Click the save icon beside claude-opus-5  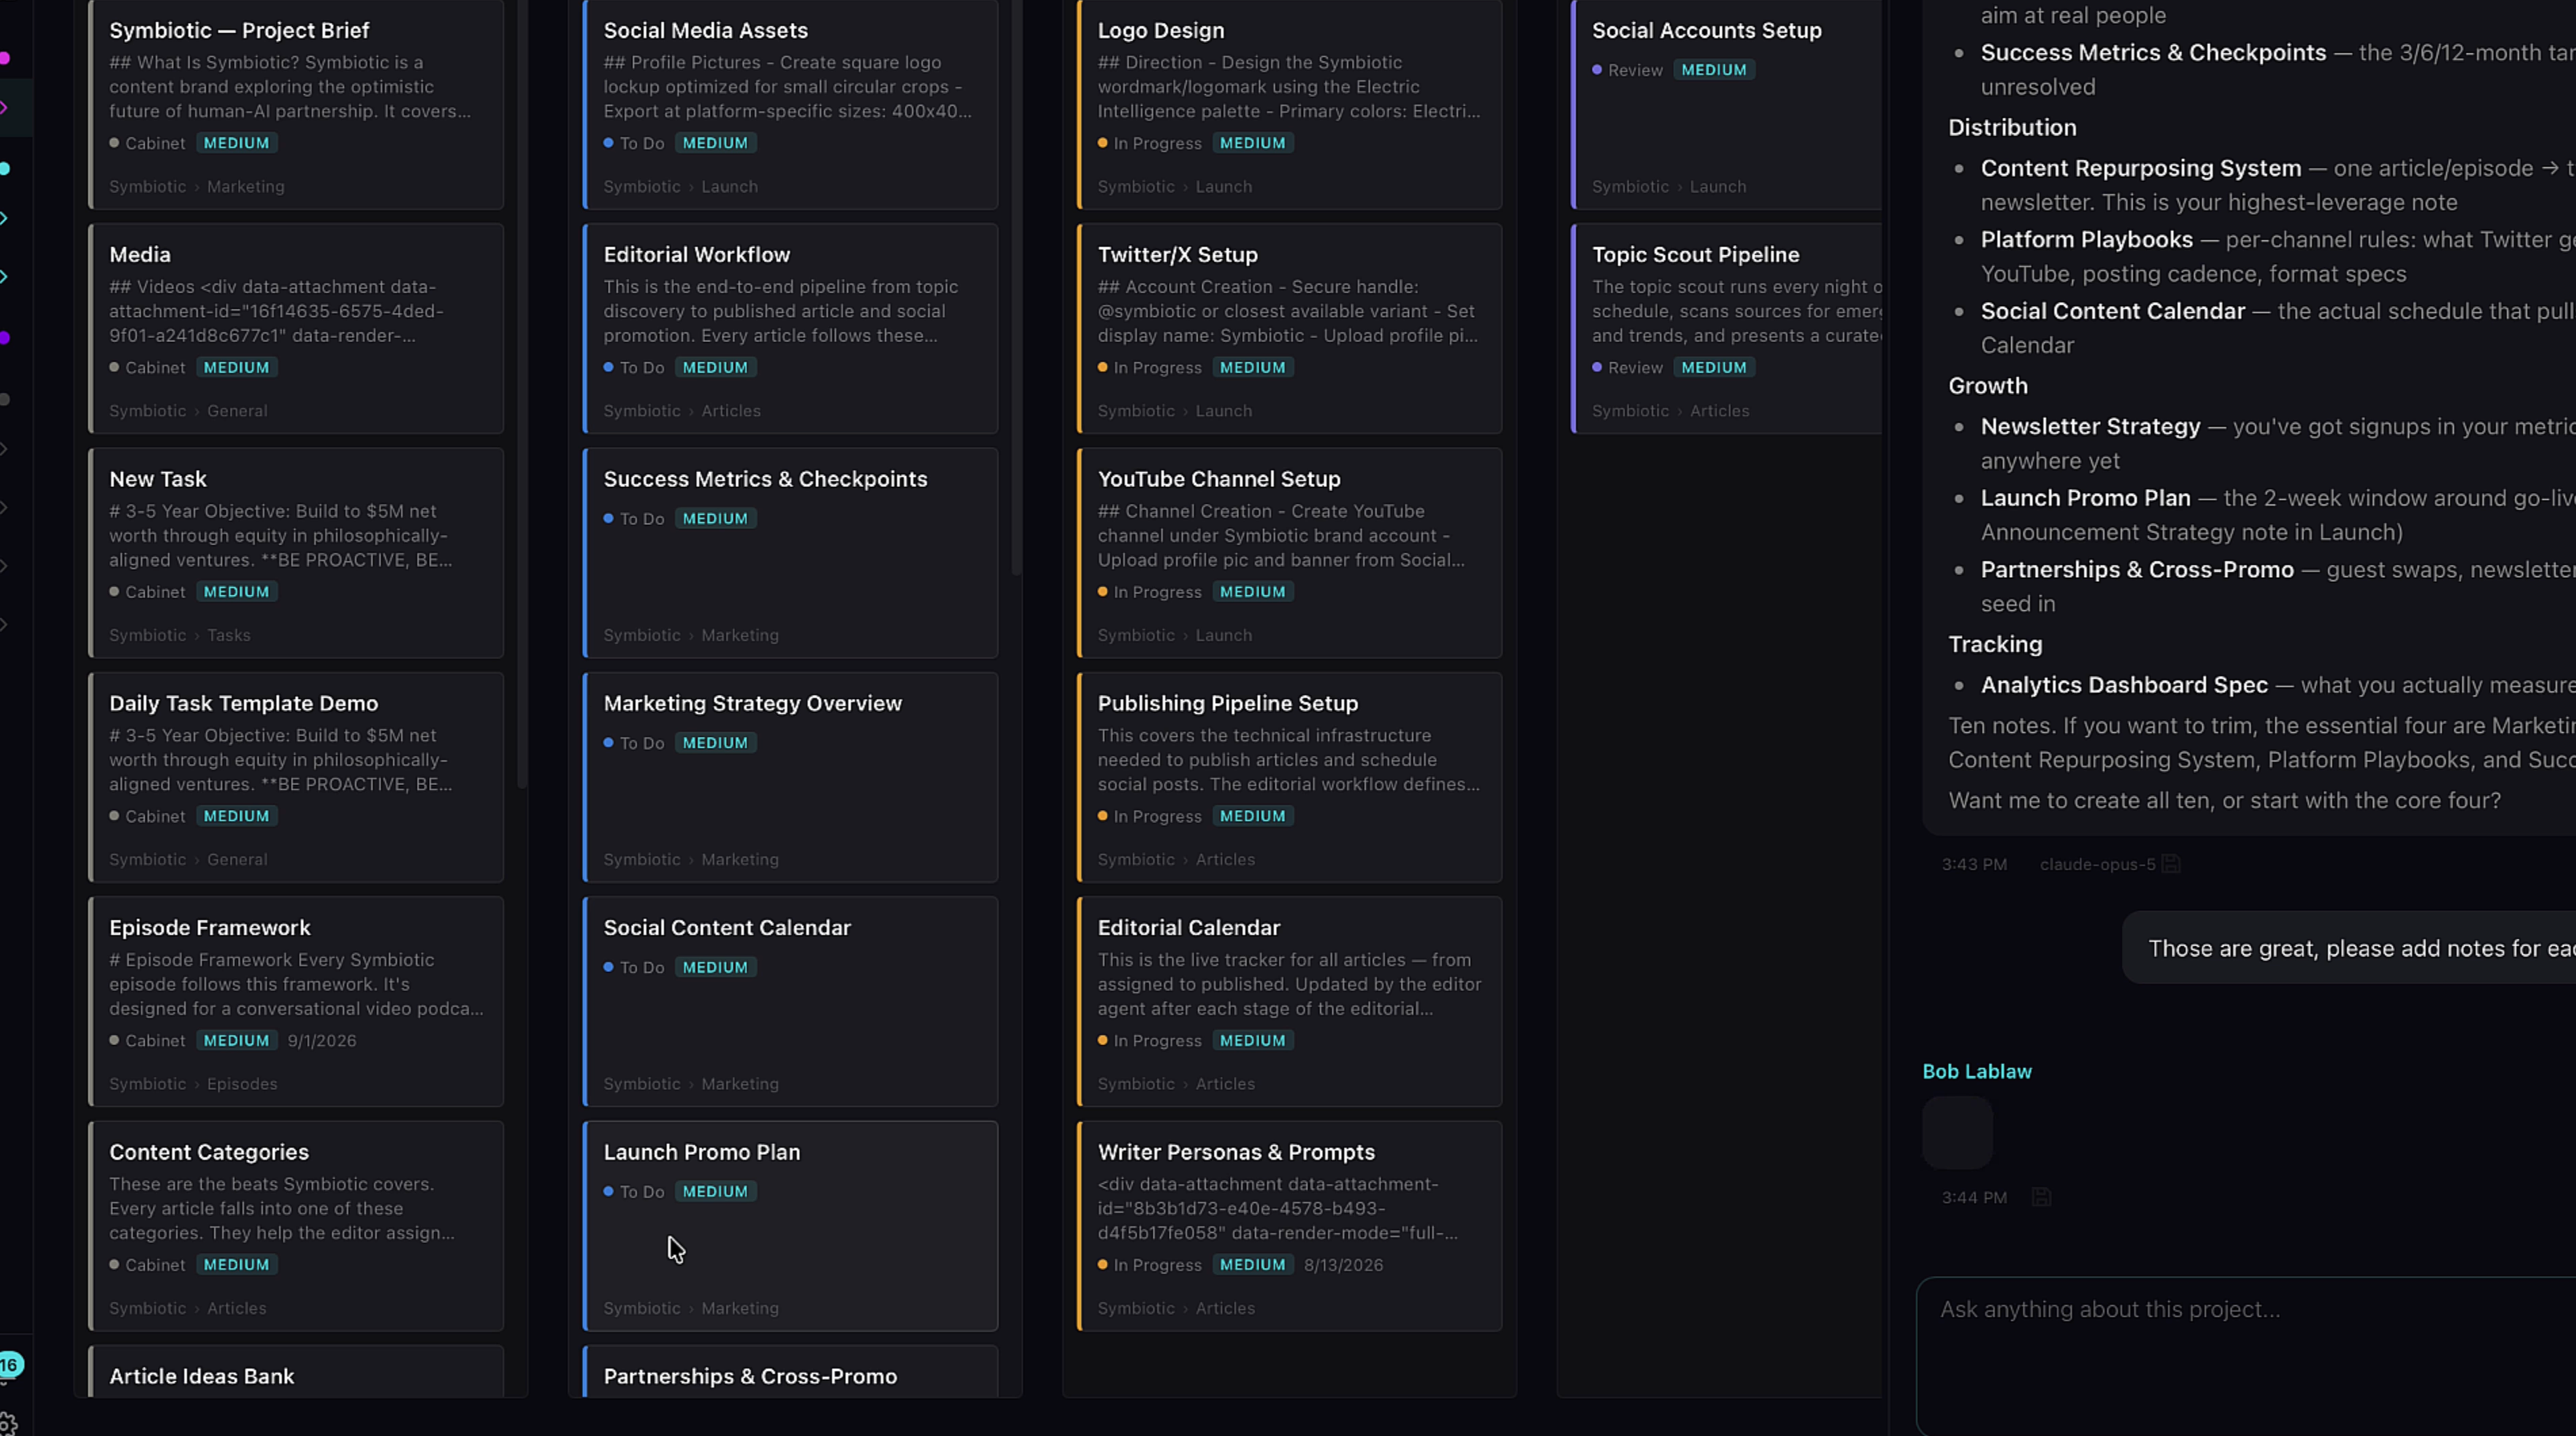2170,864
